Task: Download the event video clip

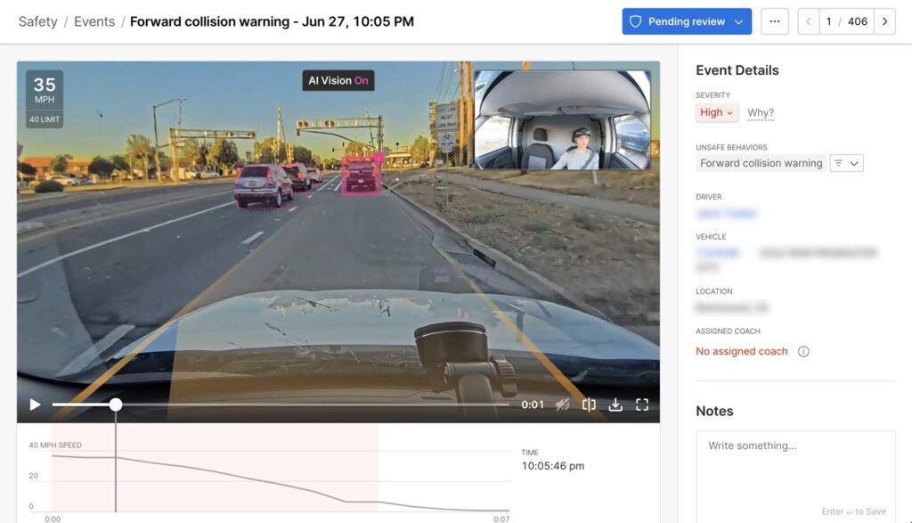Action: 615,405
